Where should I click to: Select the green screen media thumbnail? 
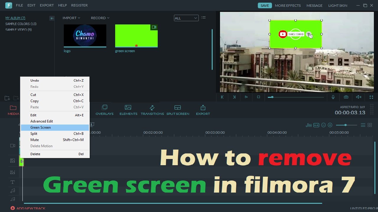[136, 36]
